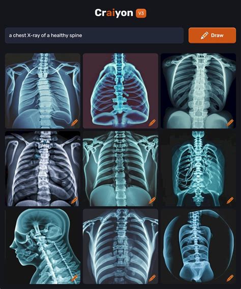Select the top-left chest X-ray thumbnail
241x289 pixels.
(43, 91)
